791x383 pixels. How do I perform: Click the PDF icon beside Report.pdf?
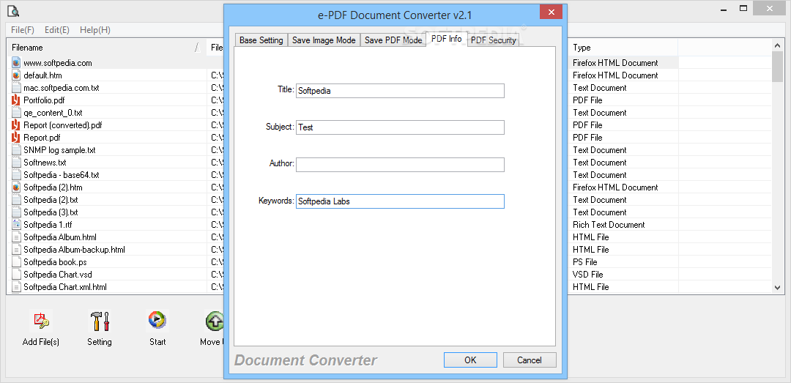pos(16,138)
